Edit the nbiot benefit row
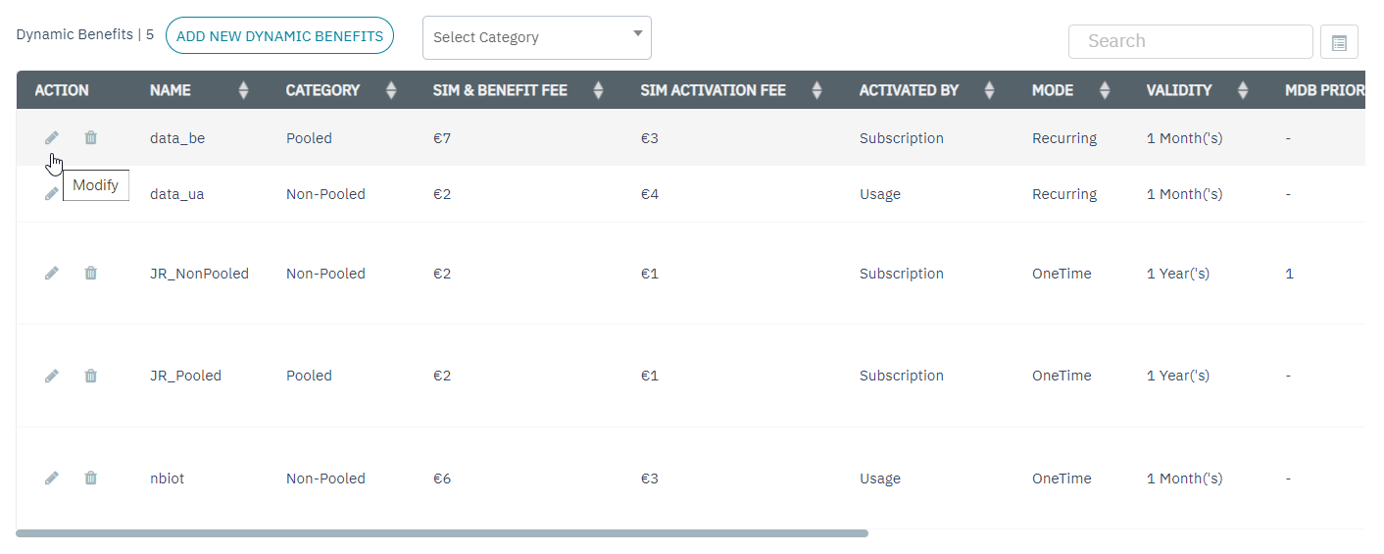1384x554 pixels. click(x=52, y=478)
